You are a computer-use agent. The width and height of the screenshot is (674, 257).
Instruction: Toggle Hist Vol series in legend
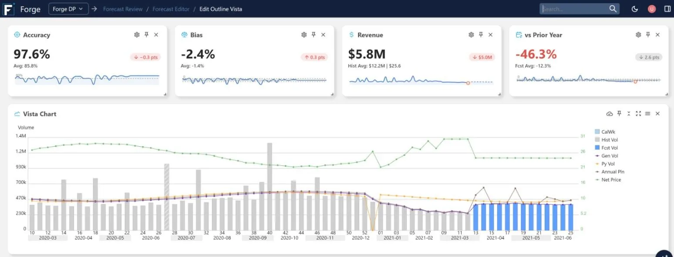pyautogui.click(x=606, y=140)
